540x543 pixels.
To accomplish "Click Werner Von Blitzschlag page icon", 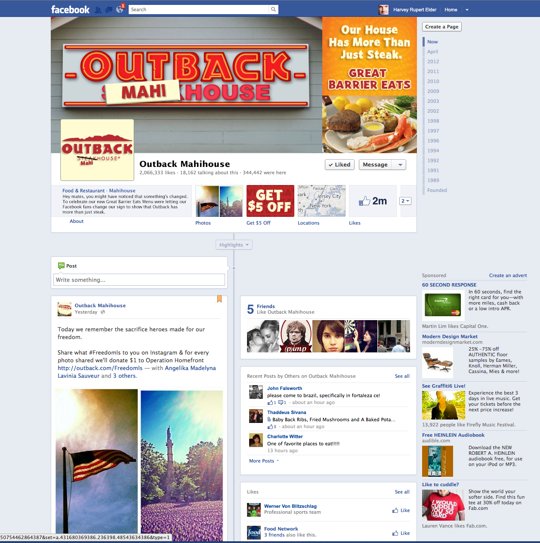I will point(254,510).
